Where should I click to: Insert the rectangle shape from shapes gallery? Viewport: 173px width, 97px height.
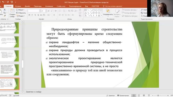click(x=94, y=10)
